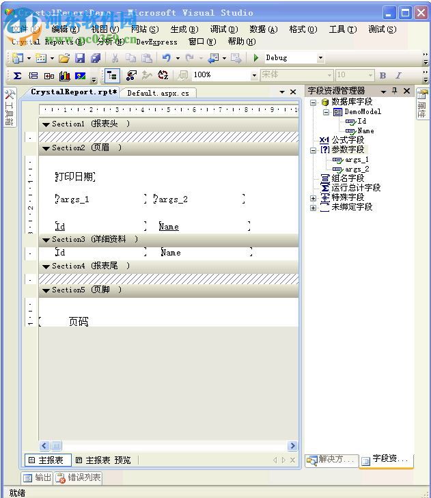Select 运行总计字段 in field tree

356,188
